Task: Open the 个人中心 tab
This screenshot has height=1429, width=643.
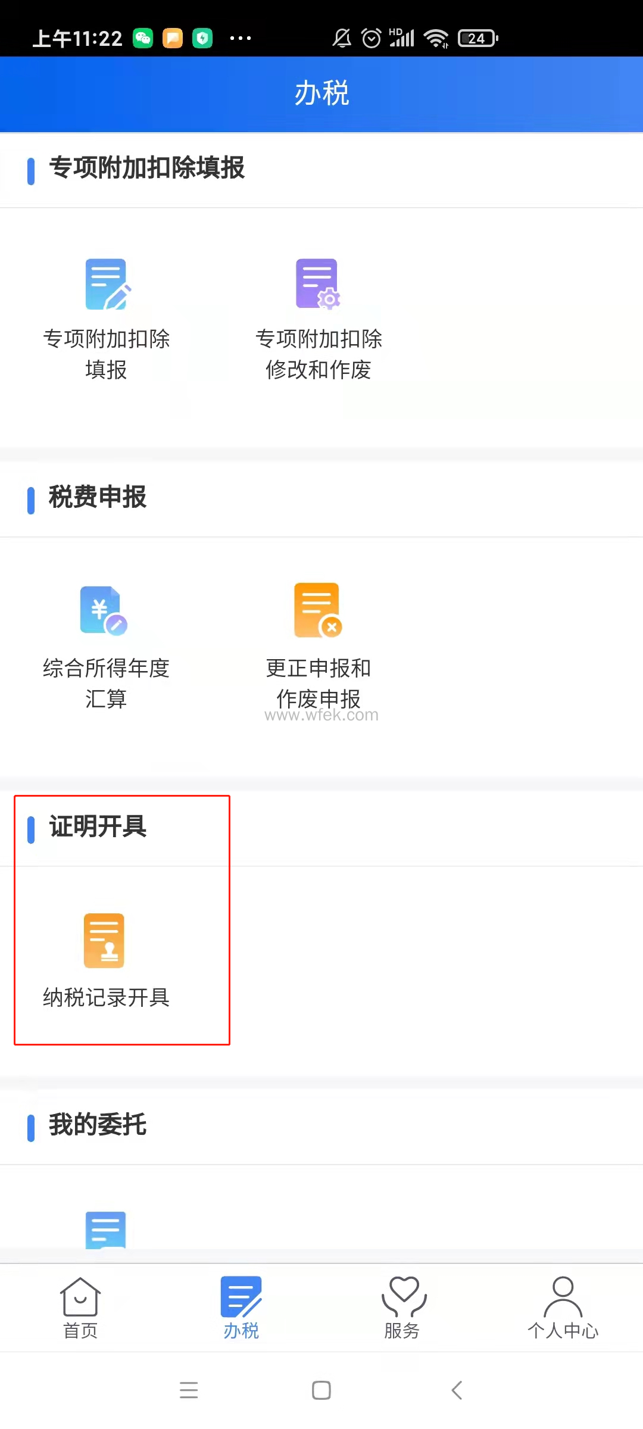Action: (x=563, y=1309)
